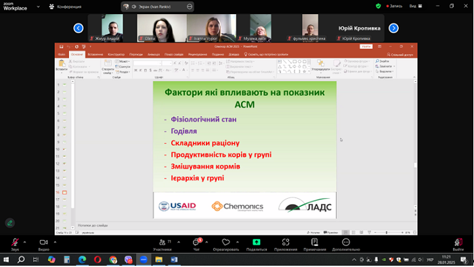Open Дополнительно more options icon
Image resolution: width=474 pixels, height=267 pixels.
pos(346,242)
